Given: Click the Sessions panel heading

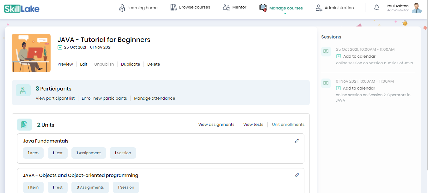Looking at the screenshot, I should point(331,37).
